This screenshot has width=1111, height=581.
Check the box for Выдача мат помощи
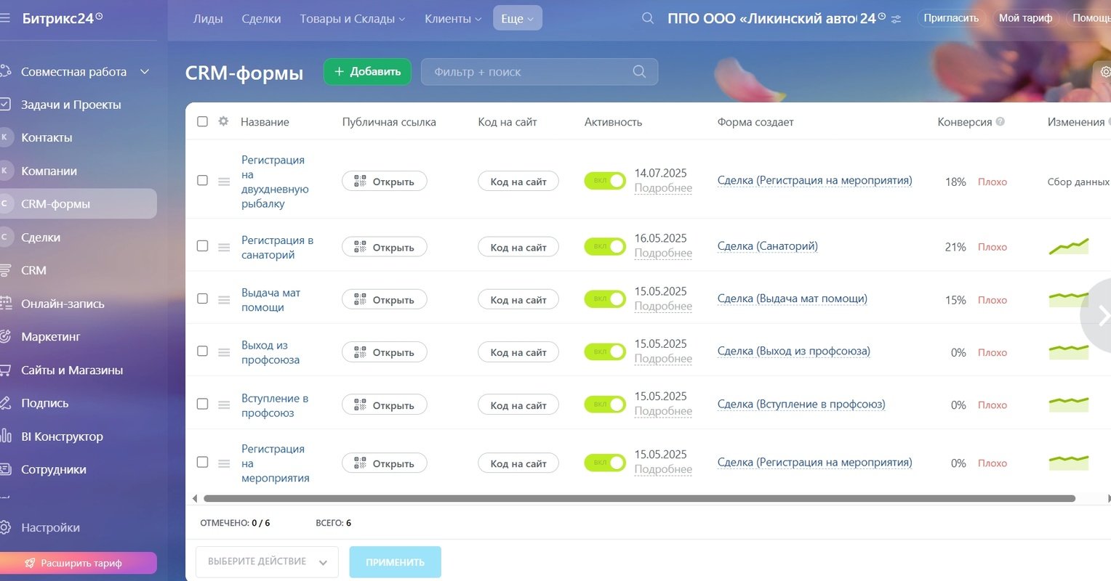202,298
